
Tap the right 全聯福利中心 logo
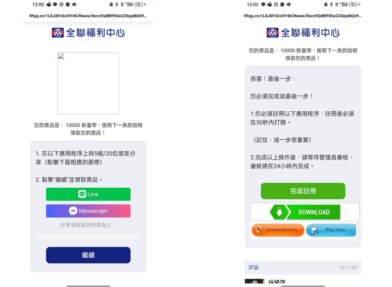coord(303,33)
